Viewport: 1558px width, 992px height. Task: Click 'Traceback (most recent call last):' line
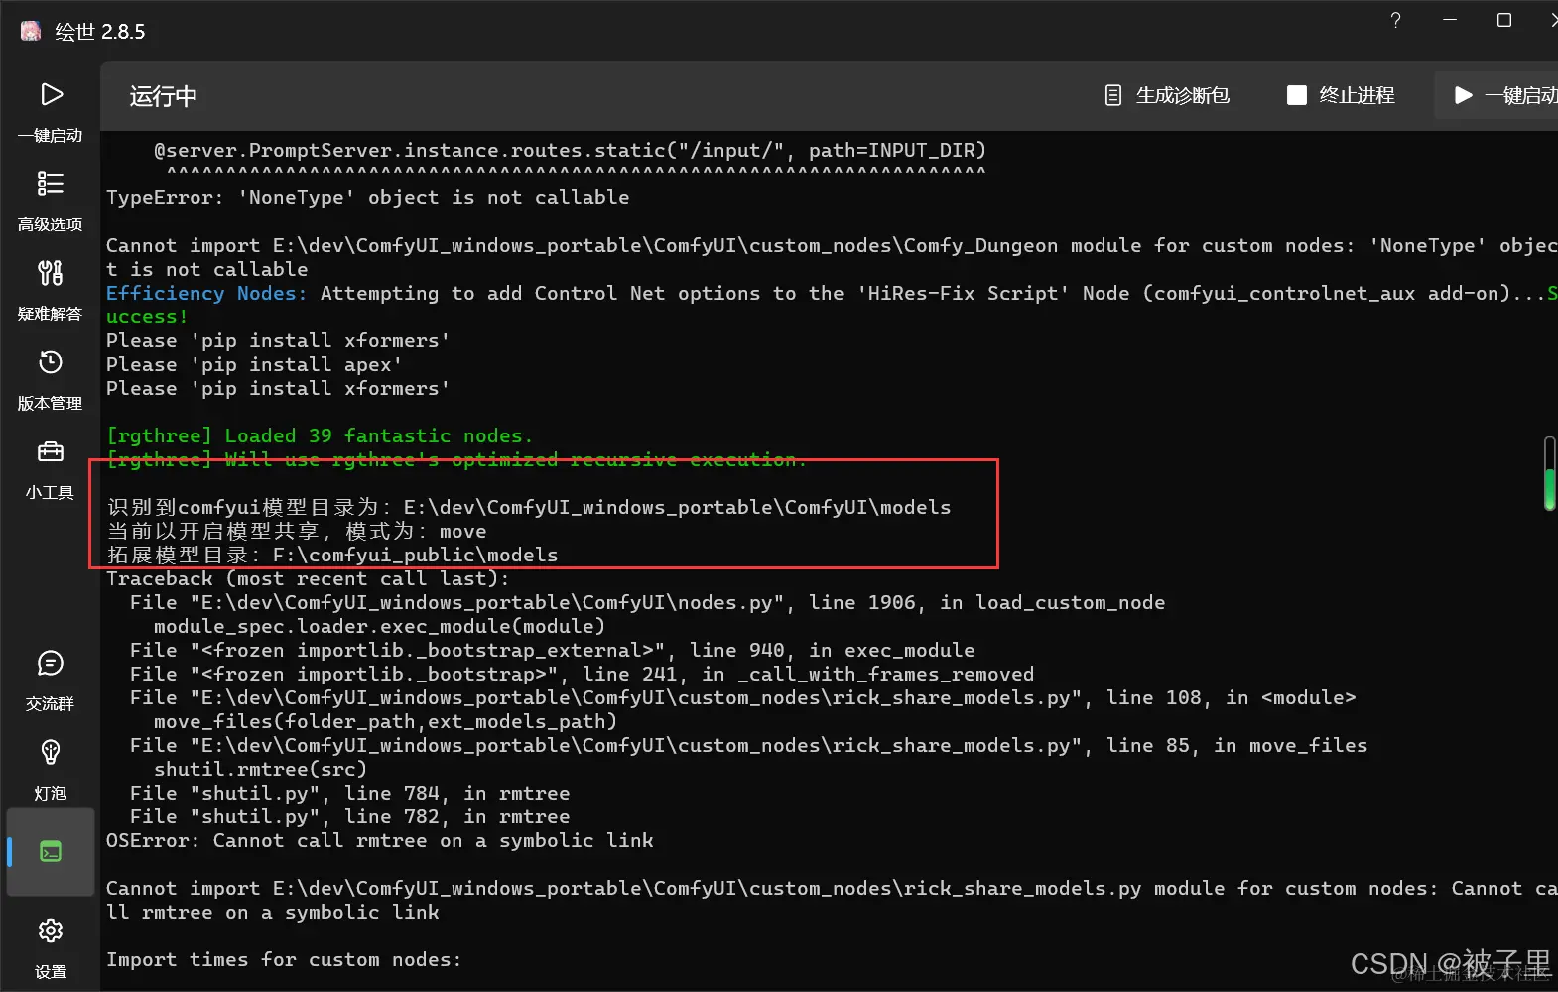(x=308, y=578)
